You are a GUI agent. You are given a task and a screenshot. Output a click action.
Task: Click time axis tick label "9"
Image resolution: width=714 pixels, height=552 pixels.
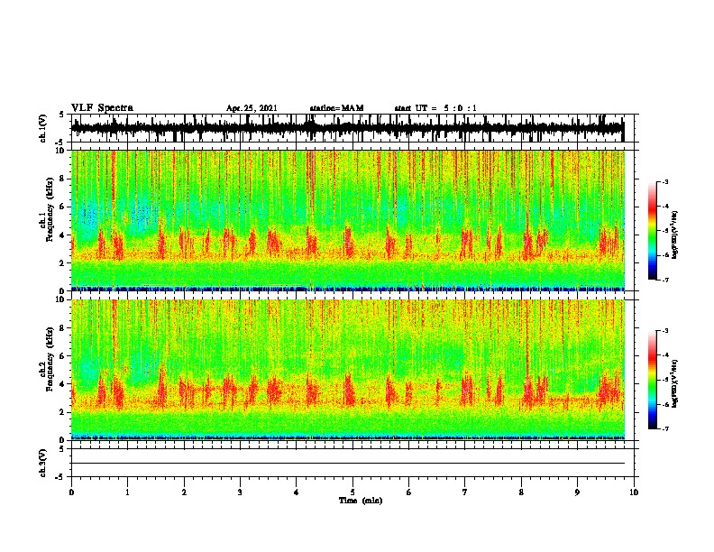[x=577, y=492]
